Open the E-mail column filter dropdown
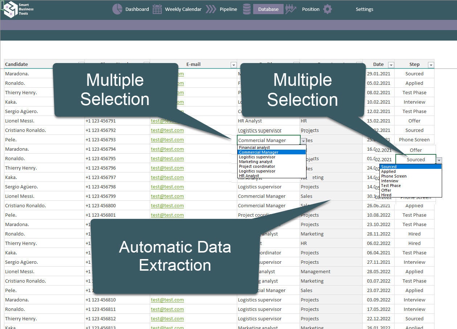This screenshot has height=329, width=457. [234, 65]
